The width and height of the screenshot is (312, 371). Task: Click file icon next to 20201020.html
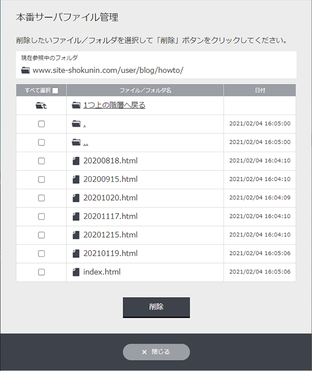tap(76, 198)
